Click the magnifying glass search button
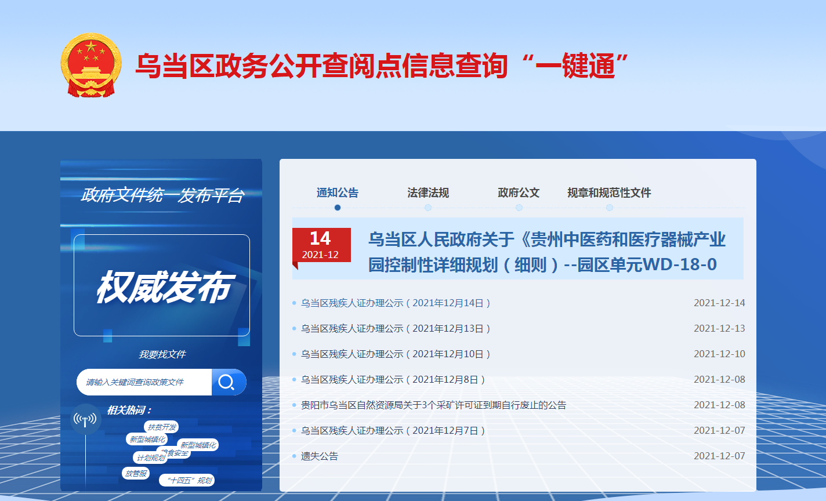Screen dimensions: 826x501 [228, 382]
